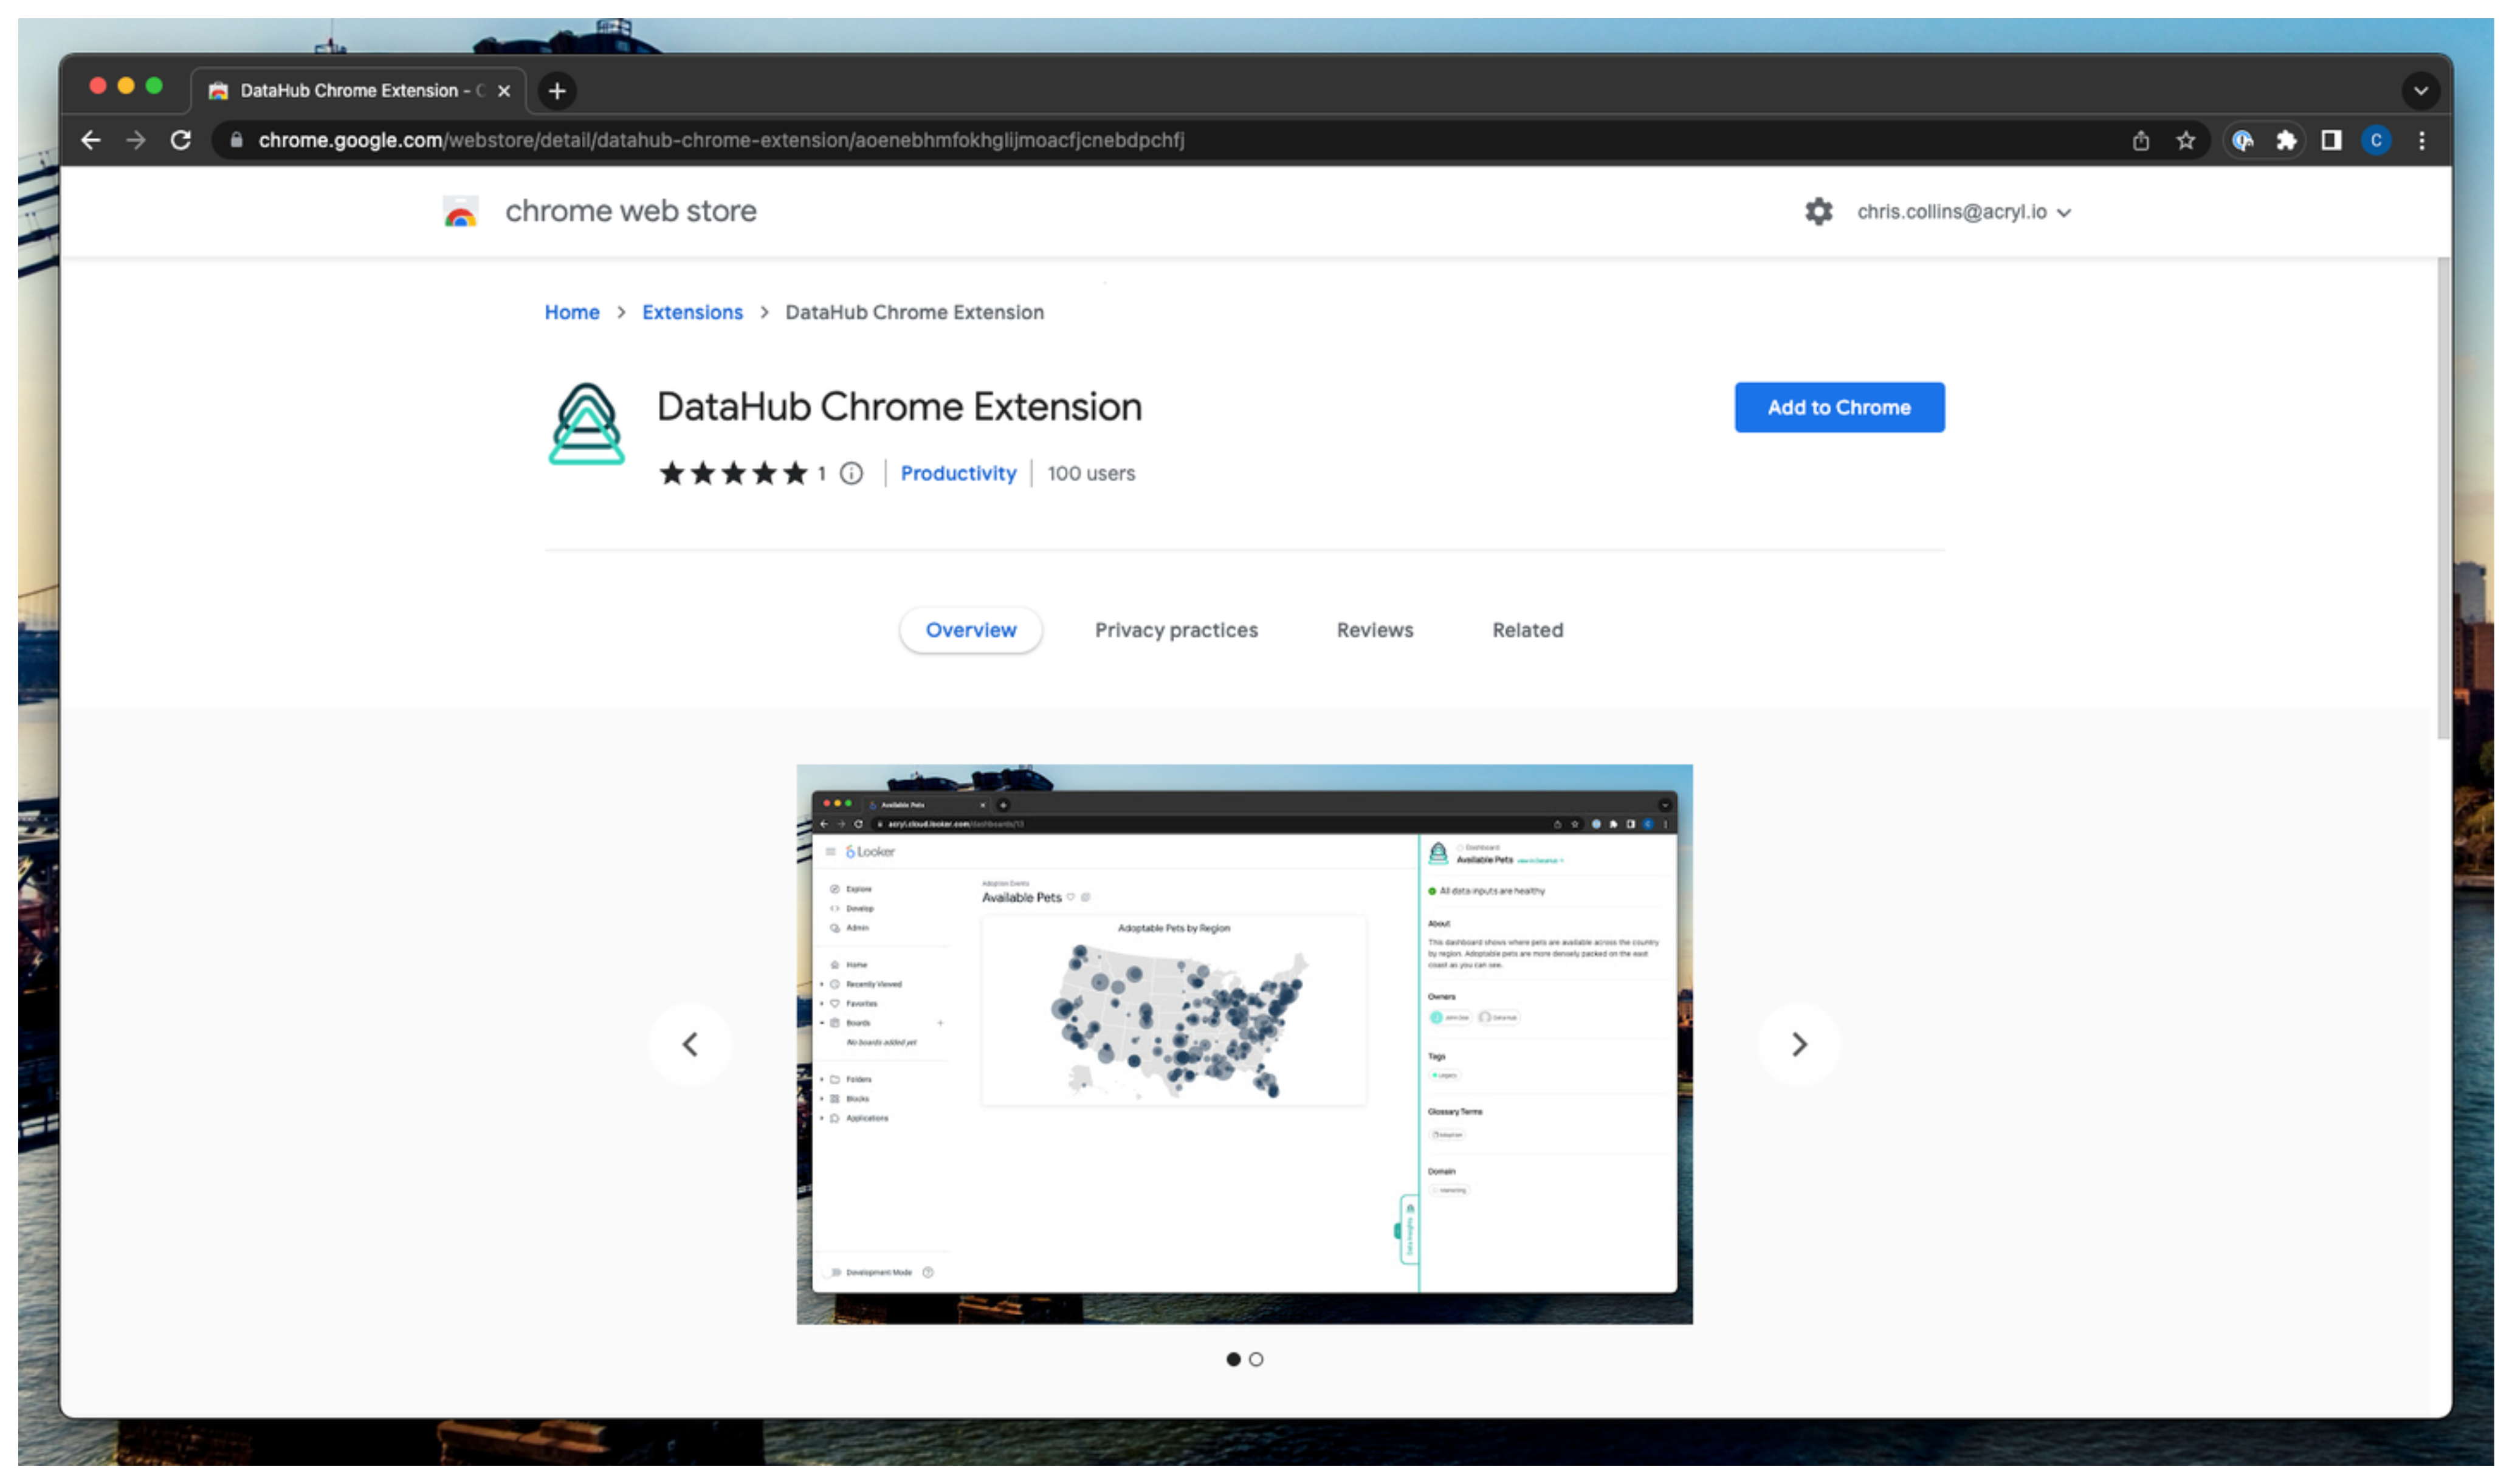The width and height of the screenshot is (2512, 1484).
Task: Toggle the browser side panel icon
Action: pos(2331,140)
